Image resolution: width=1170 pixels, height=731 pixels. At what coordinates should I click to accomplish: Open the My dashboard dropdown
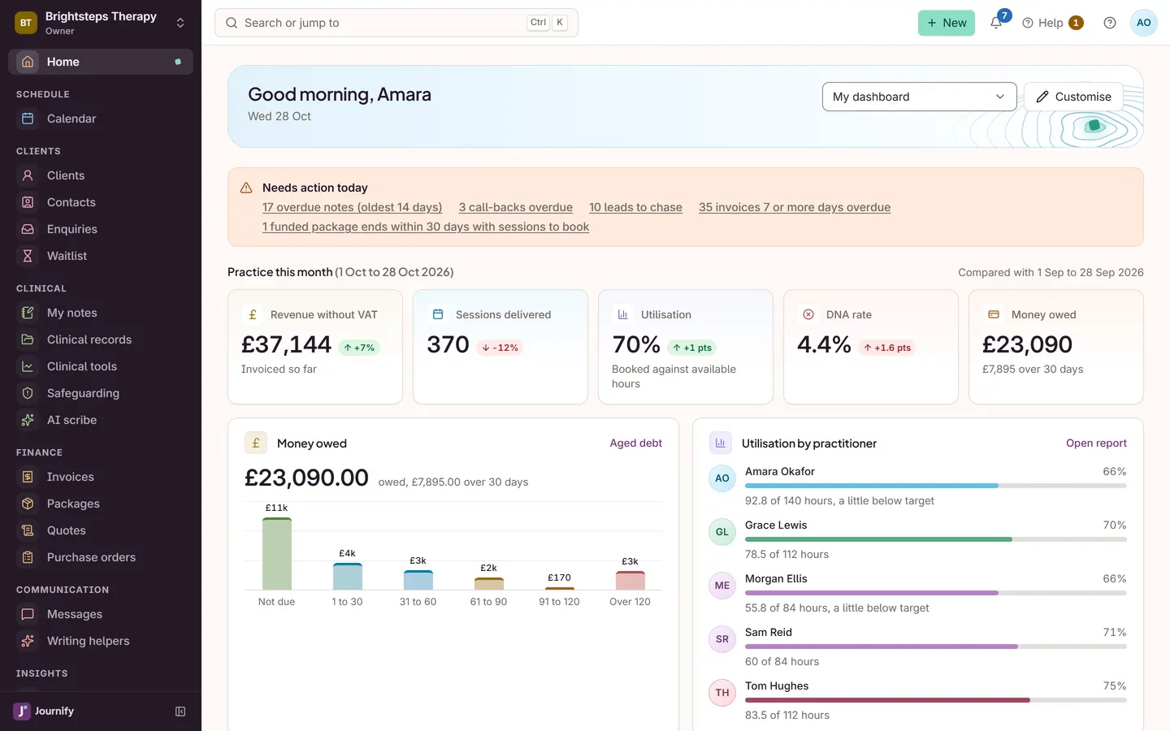[x=919, y=97]
